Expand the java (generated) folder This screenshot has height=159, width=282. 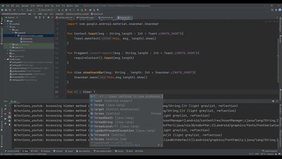coord(8,50)
